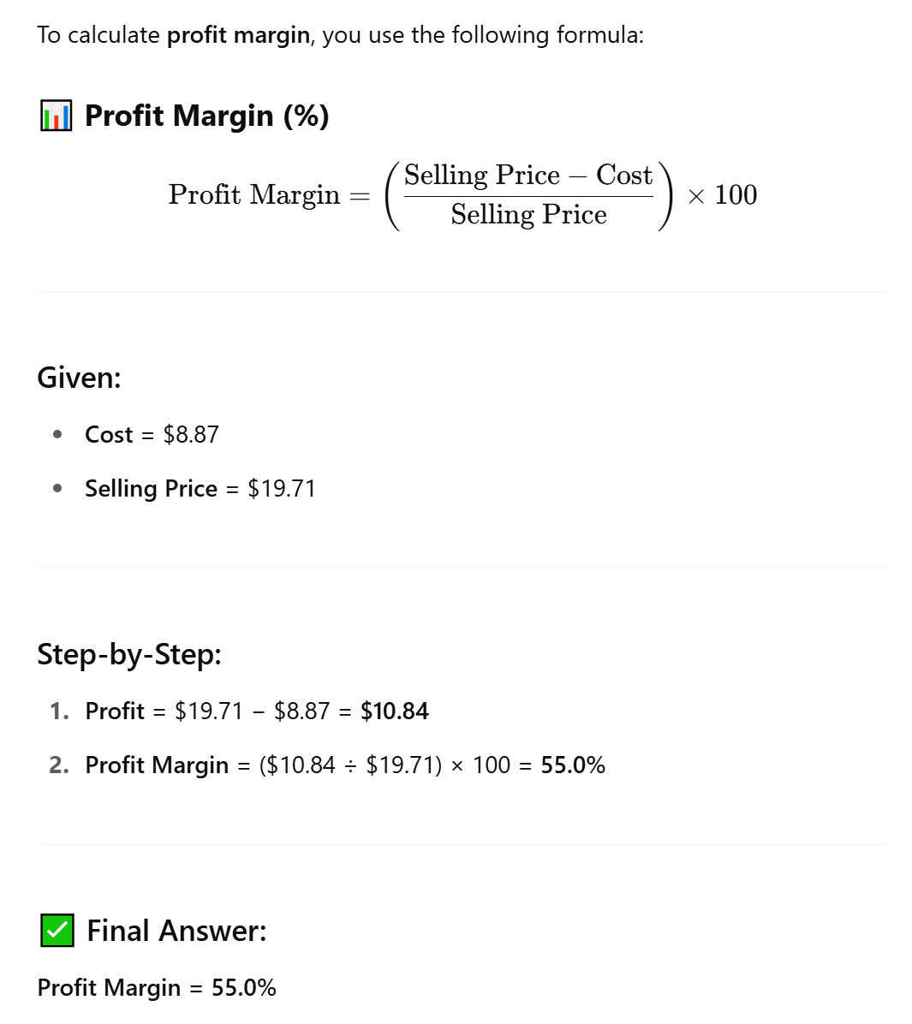Click step 2 Profit Margin label
The height and width of the screenshot is (1024, 912).
(x=157, y=765)
